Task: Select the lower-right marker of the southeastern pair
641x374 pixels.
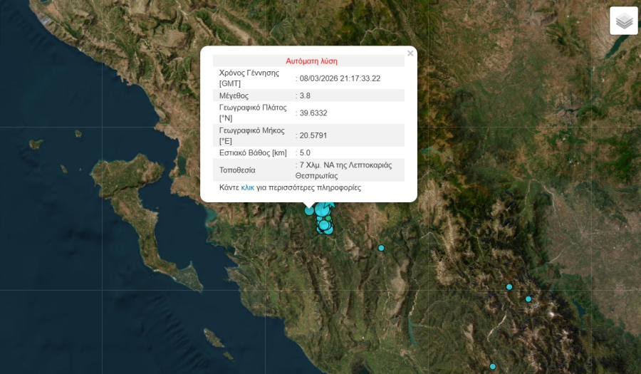Action: tap(528, 299)
